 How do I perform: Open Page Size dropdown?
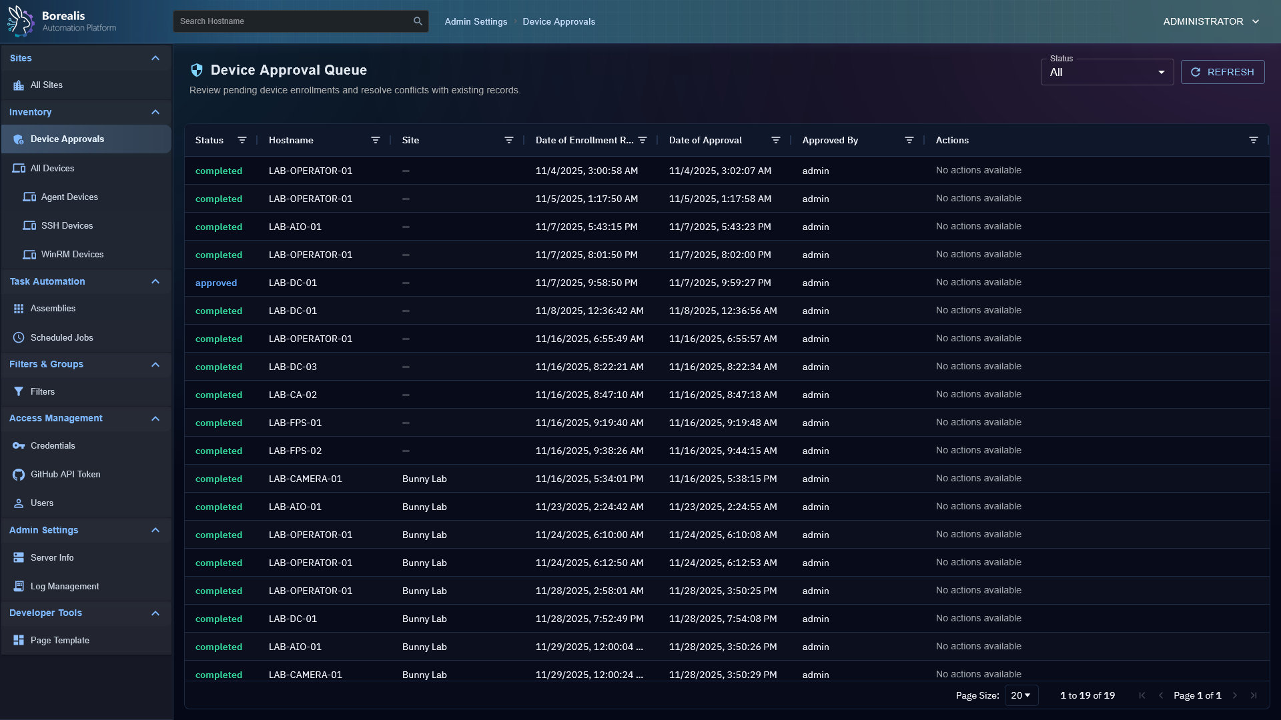click(x=1021, y=695)
